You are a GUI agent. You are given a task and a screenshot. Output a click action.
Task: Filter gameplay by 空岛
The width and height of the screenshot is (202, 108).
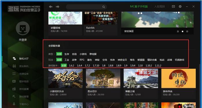[x=105, y=60]
